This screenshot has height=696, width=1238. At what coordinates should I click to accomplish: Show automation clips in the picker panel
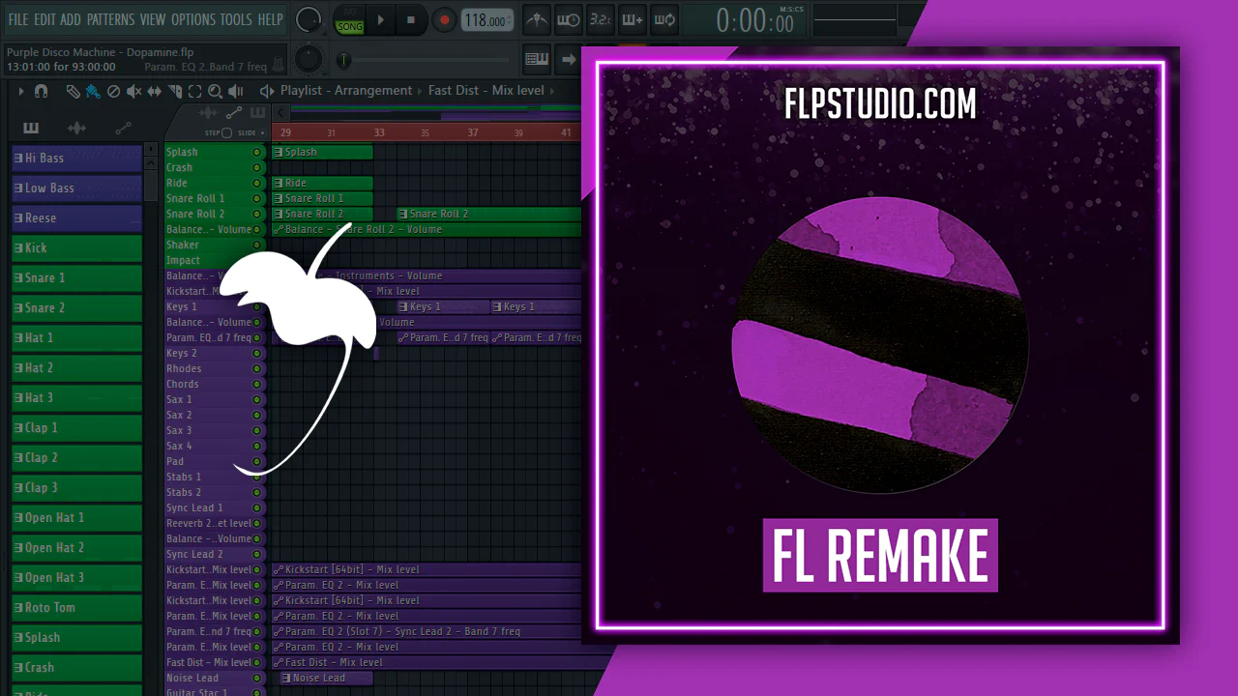coord(123,129)
